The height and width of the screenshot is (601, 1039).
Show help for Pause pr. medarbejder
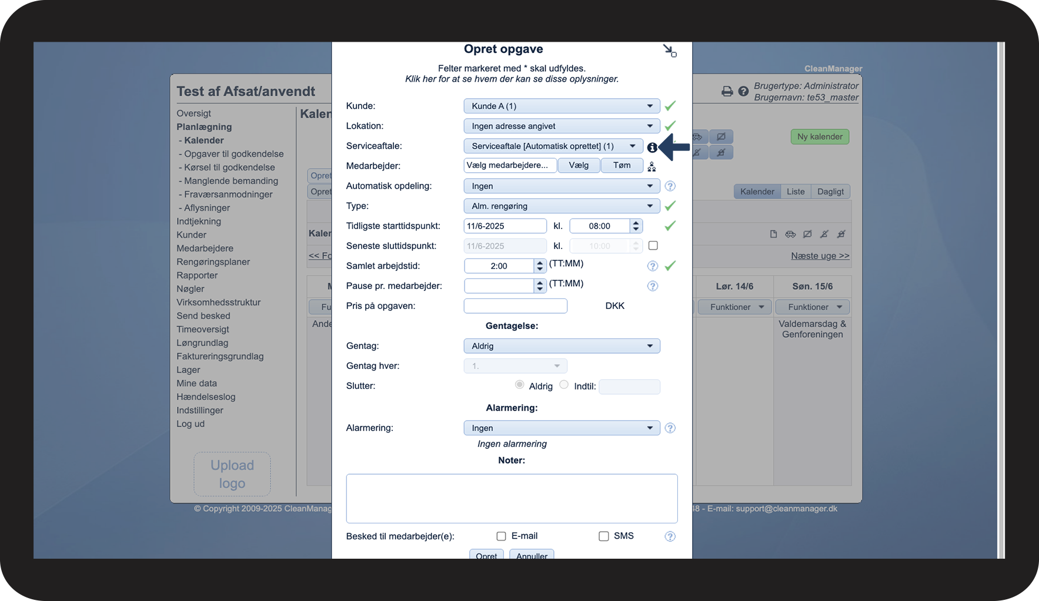(x=653, y=286)
